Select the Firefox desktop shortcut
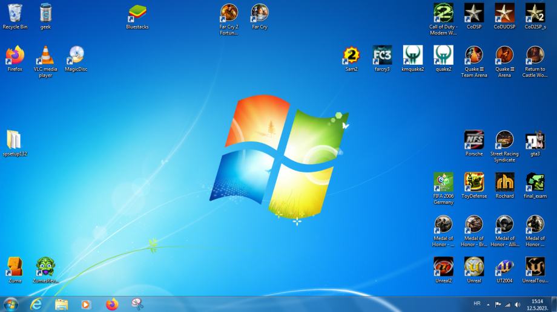This screenshot has width=557, height=312. point(15,59)
